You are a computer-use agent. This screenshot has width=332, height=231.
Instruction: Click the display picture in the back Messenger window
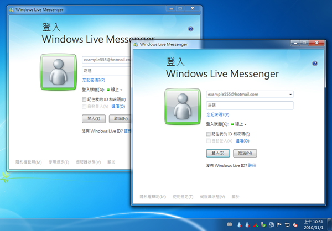click(x=59, y=72)
